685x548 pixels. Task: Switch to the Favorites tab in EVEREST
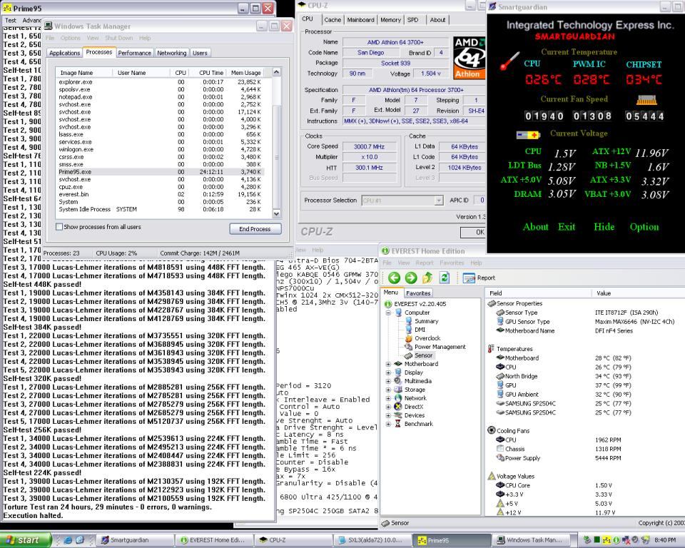417,293
